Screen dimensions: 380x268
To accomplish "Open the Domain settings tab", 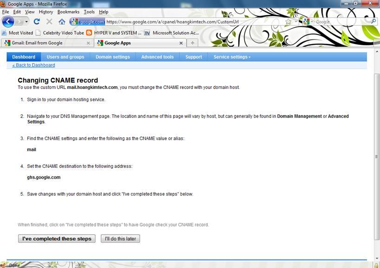I will [113, 57].
